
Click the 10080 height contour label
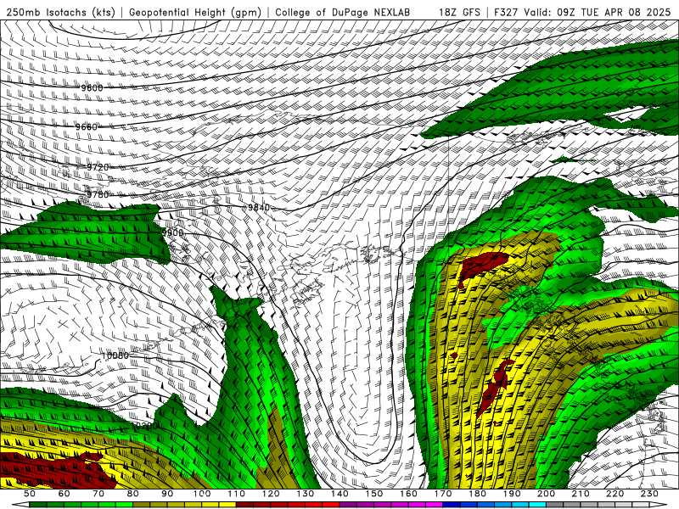(115, 355)
